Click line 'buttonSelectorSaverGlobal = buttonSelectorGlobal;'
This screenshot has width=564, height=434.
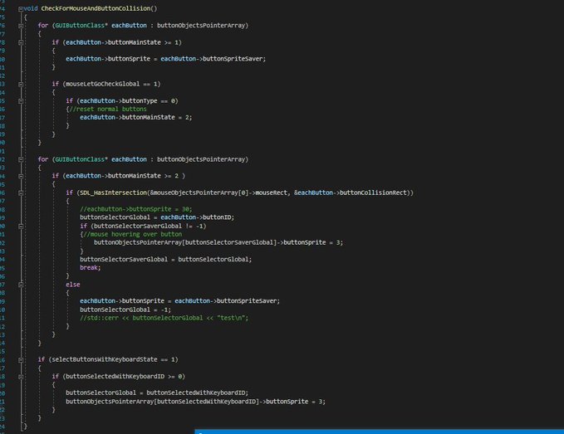pyautogui.click(x=166, y=260)
